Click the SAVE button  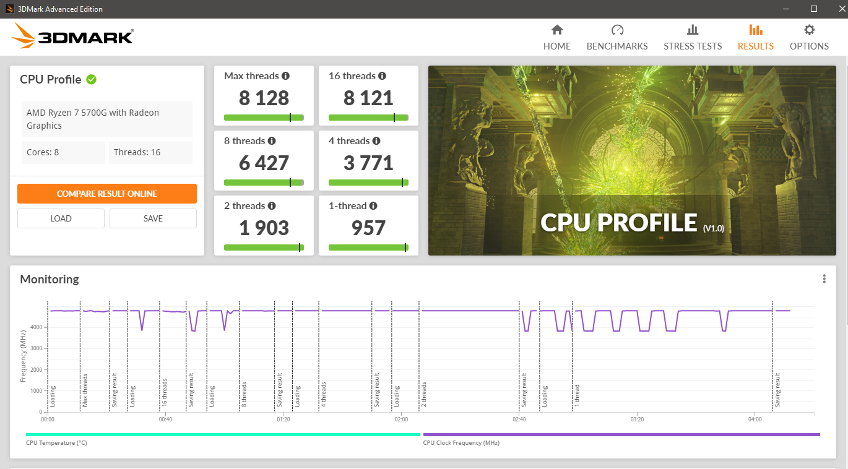153,218
